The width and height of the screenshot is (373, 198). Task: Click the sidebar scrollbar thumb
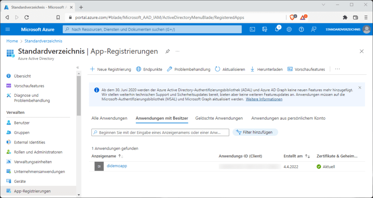79,95
